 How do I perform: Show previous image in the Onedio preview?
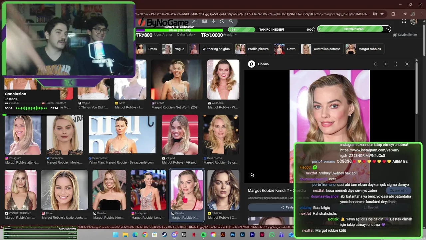tap(375, 64)
